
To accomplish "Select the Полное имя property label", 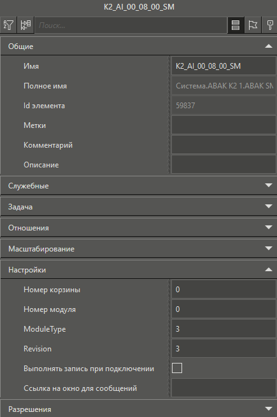I will coord(45,86).
